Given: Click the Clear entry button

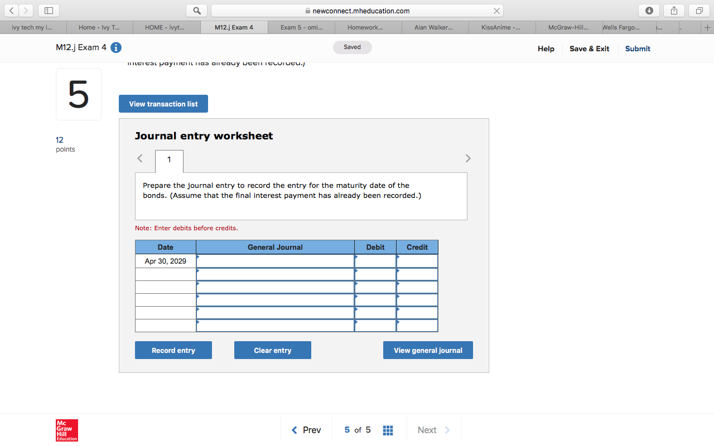Looking at the screenshot, I should point(273,350).
